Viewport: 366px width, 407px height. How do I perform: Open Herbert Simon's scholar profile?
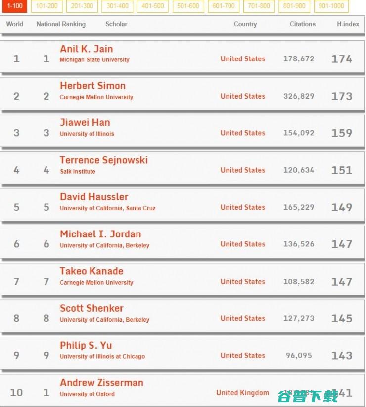(92, 86)
